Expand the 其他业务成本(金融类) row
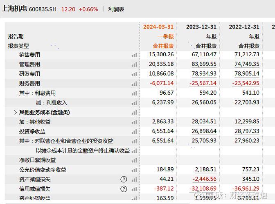Image resolution: width=275 pixels, height=204 pixels. point(16,112)
